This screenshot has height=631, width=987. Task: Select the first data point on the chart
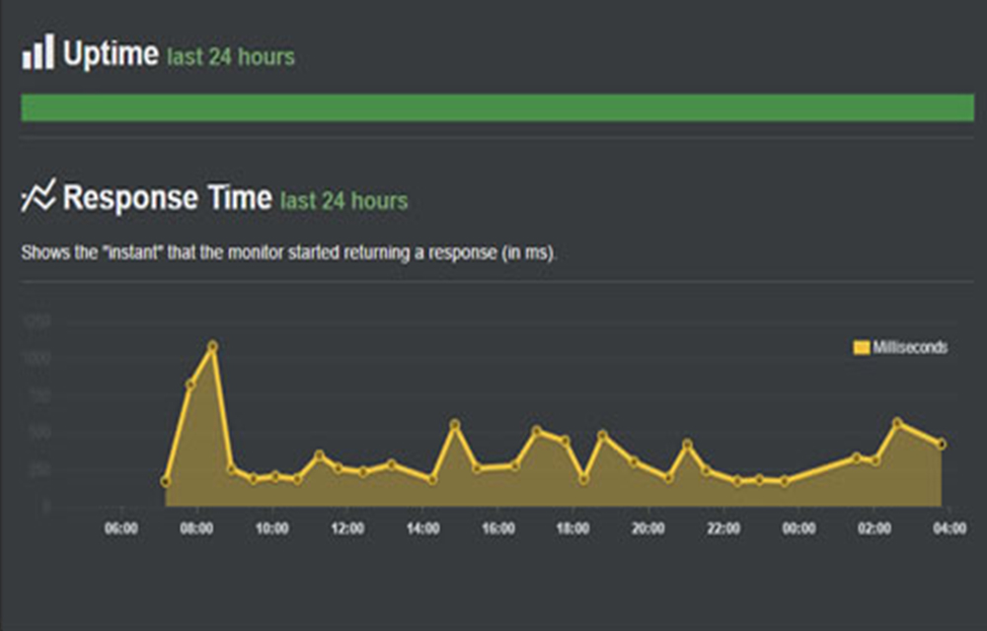pyautogui.click(x=166, y=481)
